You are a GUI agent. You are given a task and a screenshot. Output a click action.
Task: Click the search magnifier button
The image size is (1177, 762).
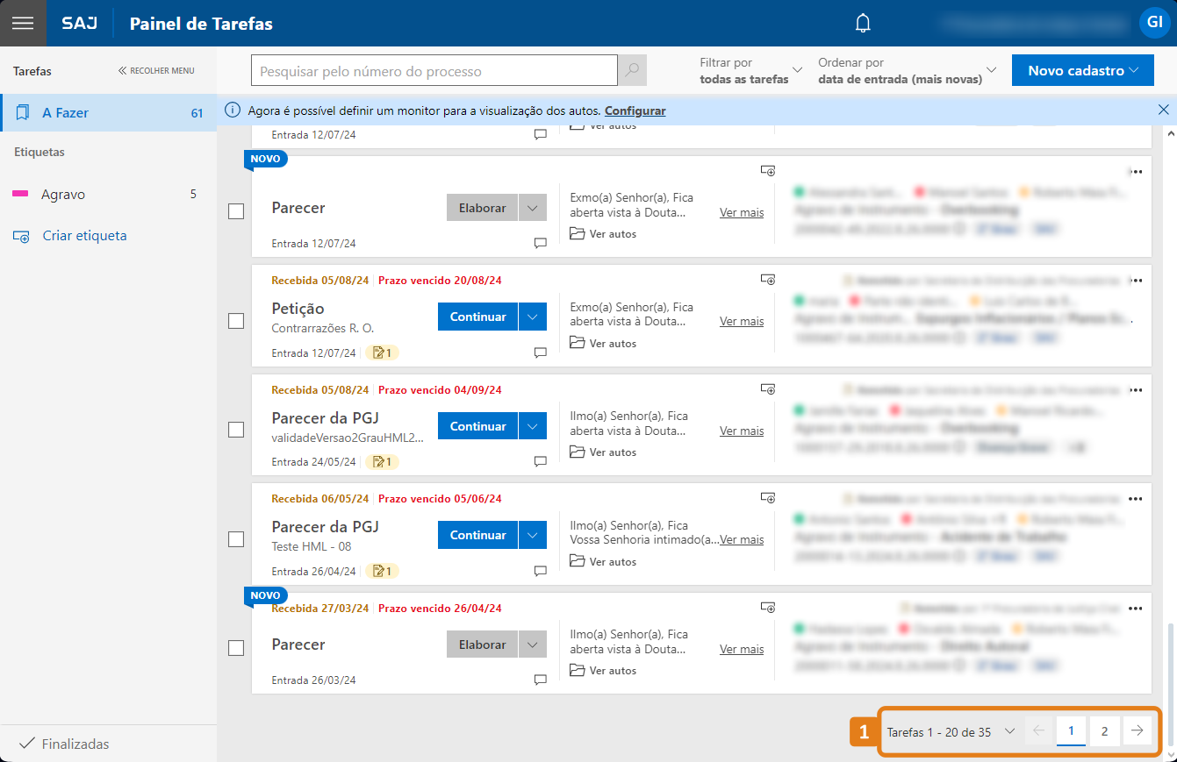(x=632, y=71)
